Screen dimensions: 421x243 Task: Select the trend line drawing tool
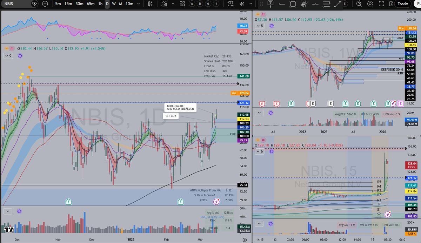338,4
